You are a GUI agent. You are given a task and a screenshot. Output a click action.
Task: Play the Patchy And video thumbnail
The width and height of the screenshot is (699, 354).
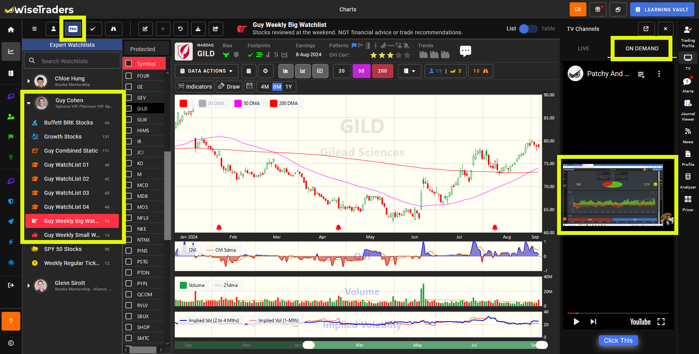[x=618, y=195]
